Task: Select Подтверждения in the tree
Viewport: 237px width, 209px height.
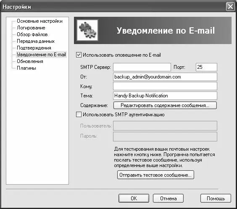Action: [34, 48]
